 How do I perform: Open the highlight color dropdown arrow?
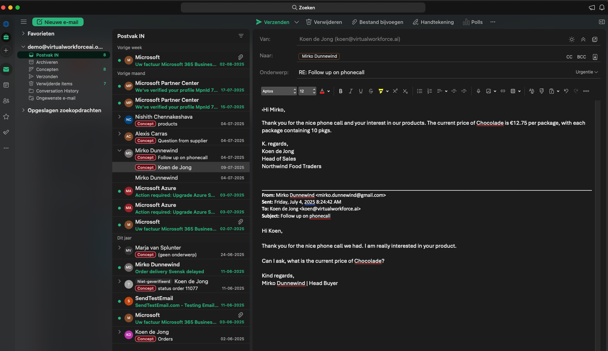tap(387, 91)
